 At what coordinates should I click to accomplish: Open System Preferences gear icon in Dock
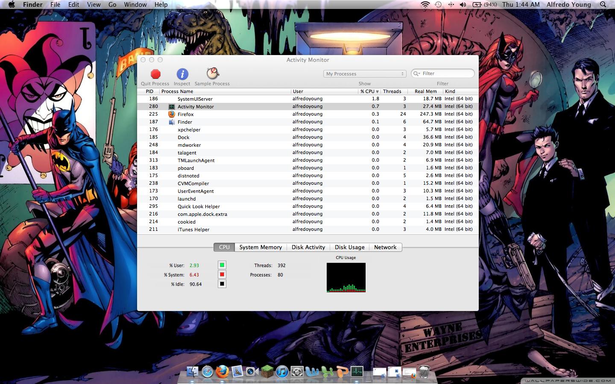tap(297, 372)
